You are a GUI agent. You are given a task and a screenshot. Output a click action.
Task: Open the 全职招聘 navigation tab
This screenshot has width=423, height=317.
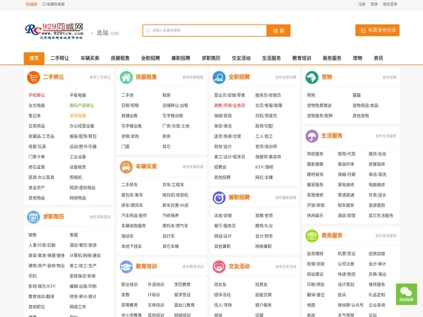point(150,58)
